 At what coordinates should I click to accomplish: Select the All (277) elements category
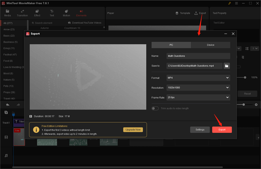pyautogui.click(x=14, y=23)
